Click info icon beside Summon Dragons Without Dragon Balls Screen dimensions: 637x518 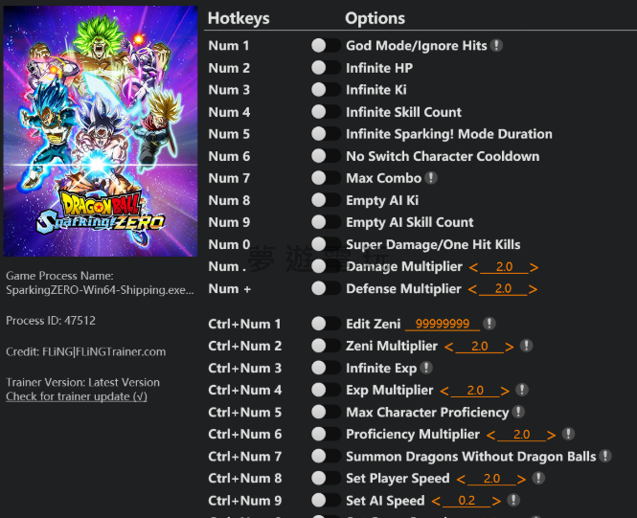[605, 457]
